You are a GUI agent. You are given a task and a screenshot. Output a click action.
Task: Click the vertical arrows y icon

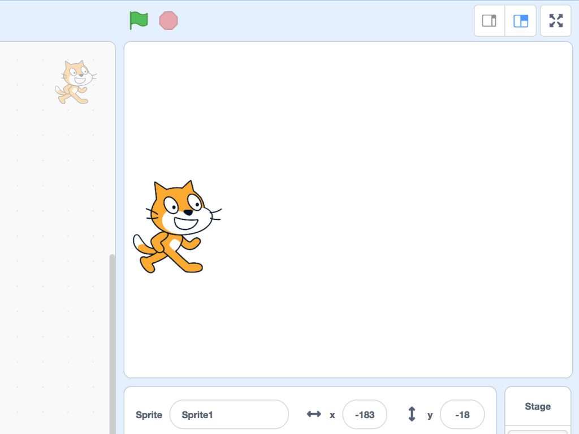[412, 414]
